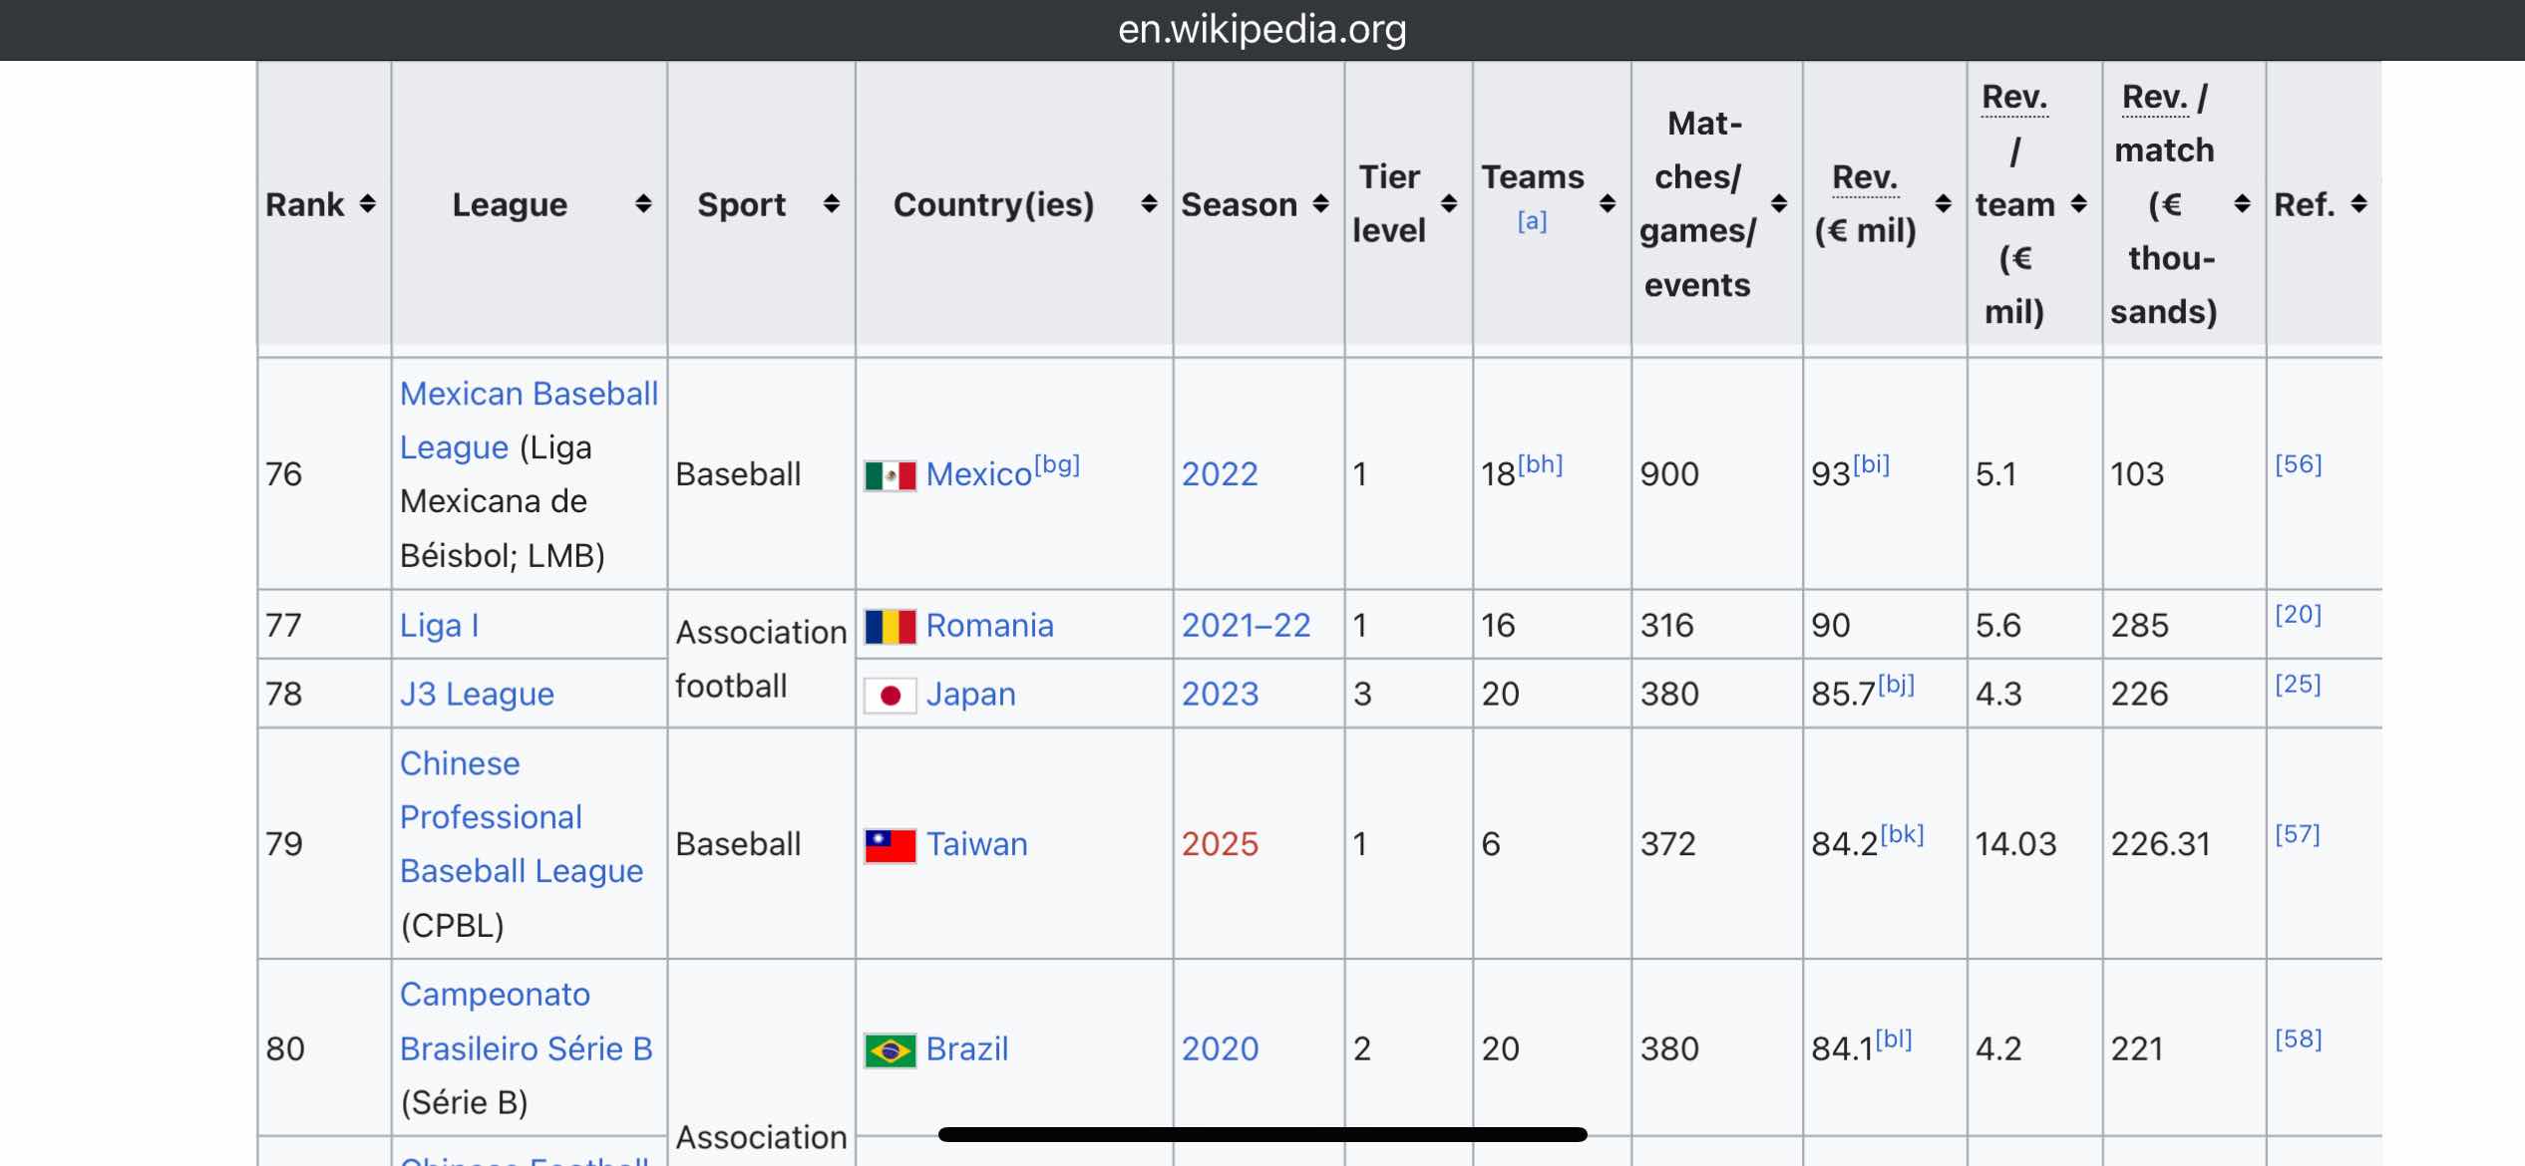Click the Brazil flag image
Viewport: 2525px width, 1166px height.
coord(890,1050)
